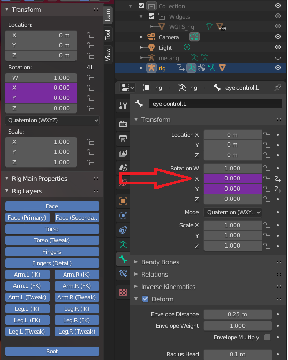
Task: Switch to the View sidebar tab
Action: 108,54
